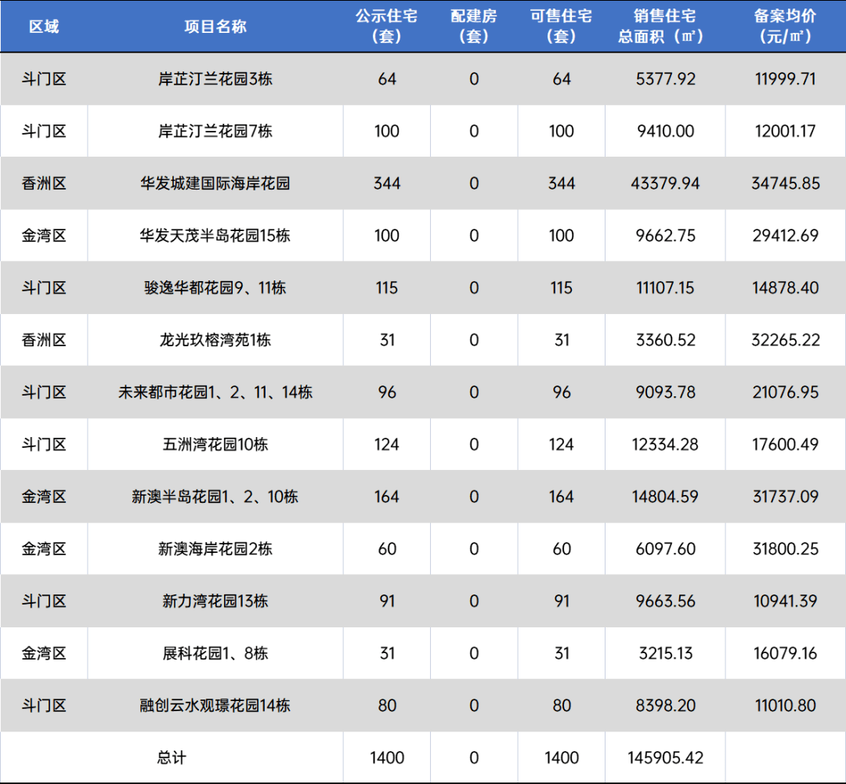Viewport: 846px width, 784px height.
Task: Click the area value 3215.13
Action: pos(665,653)
